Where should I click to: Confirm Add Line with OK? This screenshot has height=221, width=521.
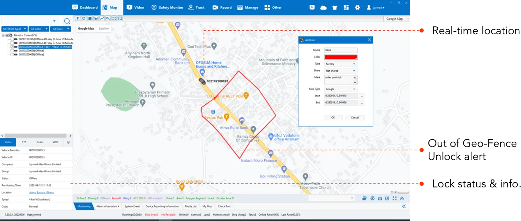click(333, 117)
